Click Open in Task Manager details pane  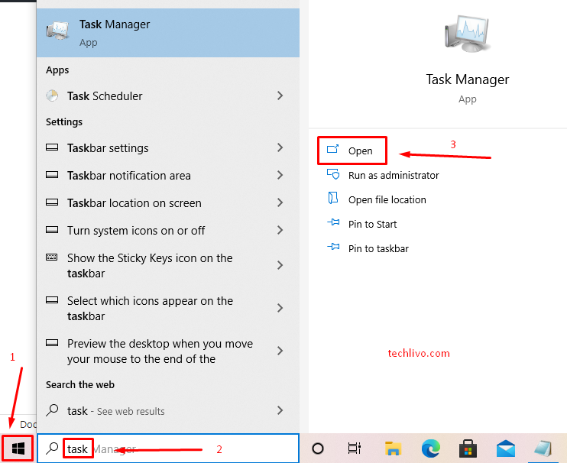(352, 151)
